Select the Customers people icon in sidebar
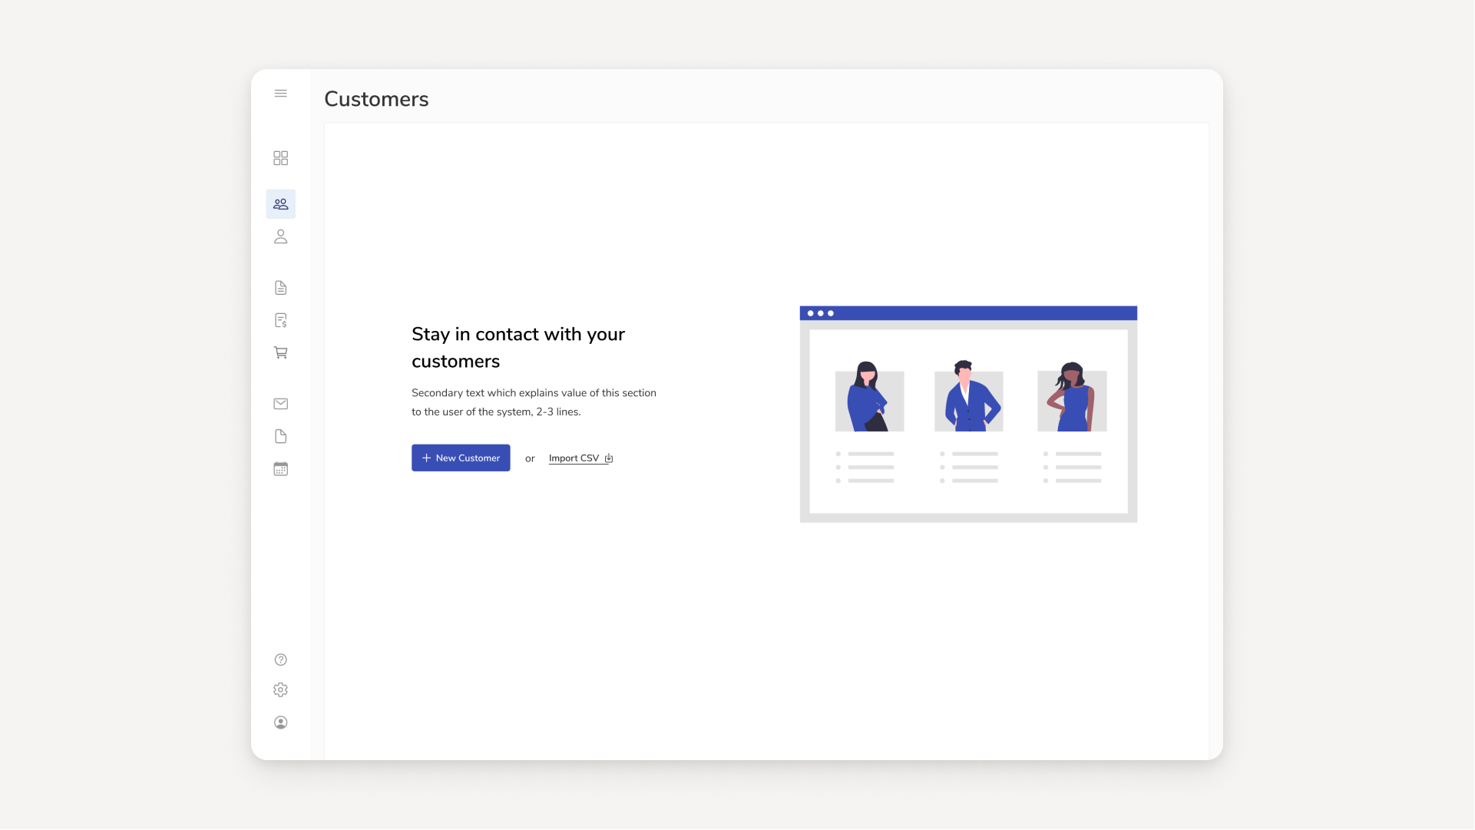This screenshot has height=830, width=1475. point(280,203)
